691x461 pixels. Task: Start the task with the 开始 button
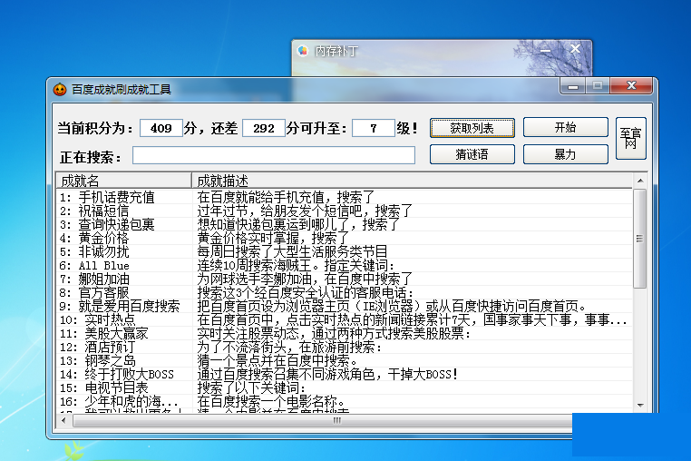tap(565, 127)
